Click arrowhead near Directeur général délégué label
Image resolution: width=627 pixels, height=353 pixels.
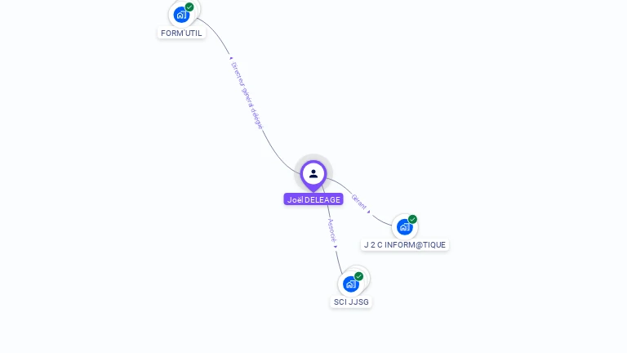[231, 58]
